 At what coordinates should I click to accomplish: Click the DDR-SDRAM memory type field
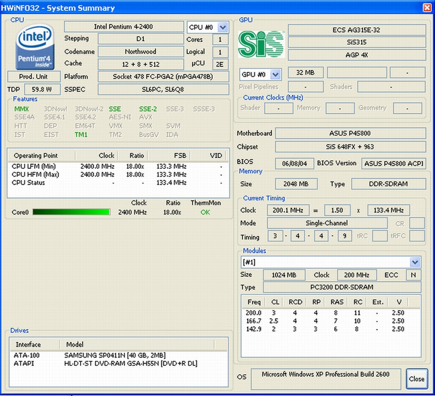tap(389, 184)
